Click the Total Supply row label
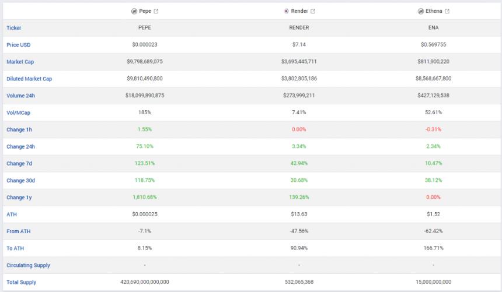This screenshot has width=502, height=292. coord(21,282)
